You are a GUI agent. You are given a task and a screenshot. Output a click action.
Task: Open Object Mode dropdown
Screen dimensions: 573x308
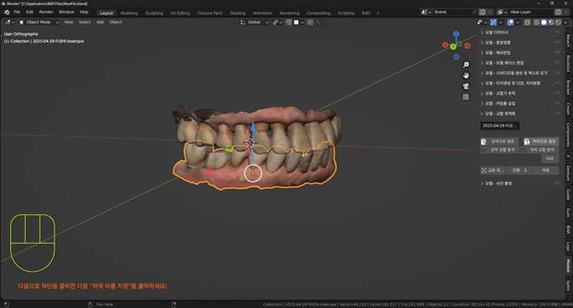39,23
